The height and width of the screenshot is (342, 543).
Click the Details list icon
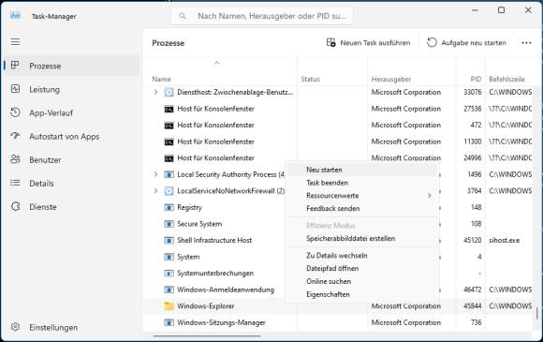coord(15,183)
